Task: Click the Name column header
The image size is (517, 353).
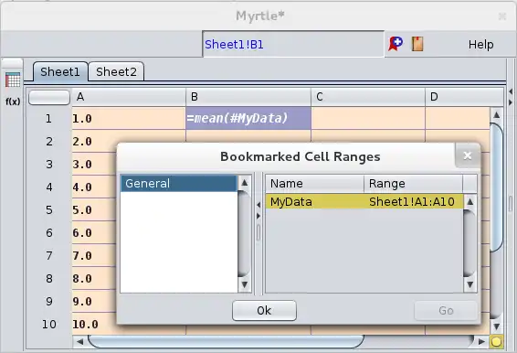Action: (314, 184)
